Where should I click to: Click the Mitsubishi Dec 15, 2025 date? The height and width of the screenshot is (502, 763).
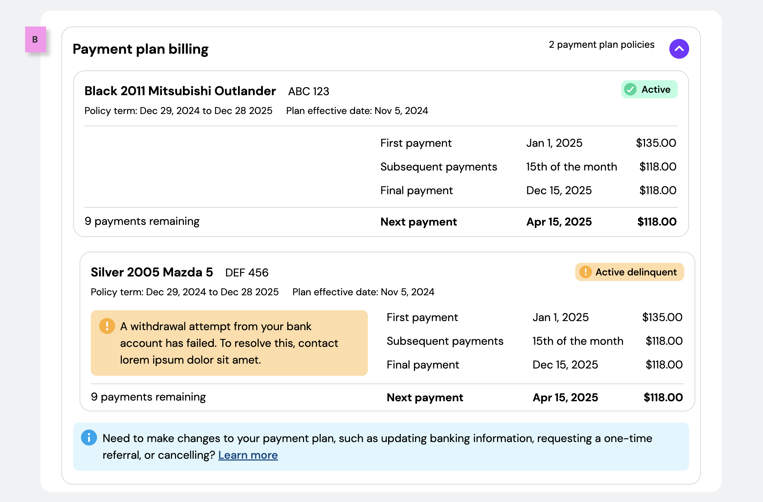coord(559,190)
